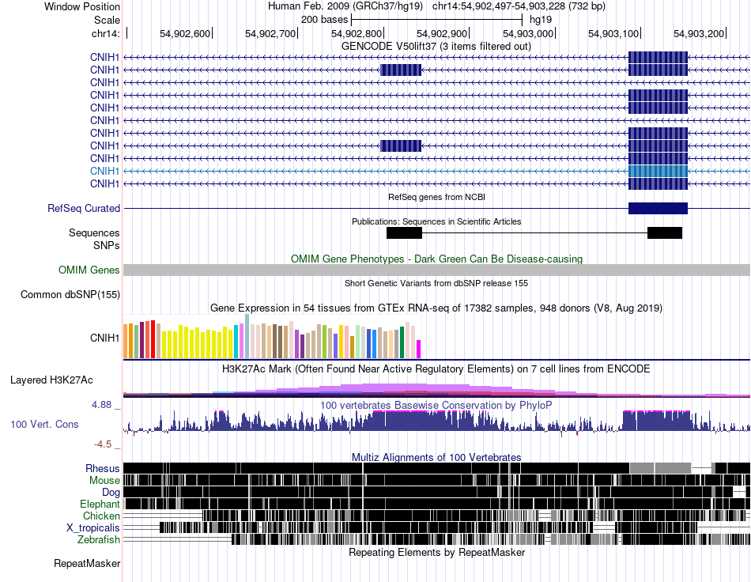Select the Zebrafish alignment row label
This screenshot has width=751, height=582.
[98, 540]
